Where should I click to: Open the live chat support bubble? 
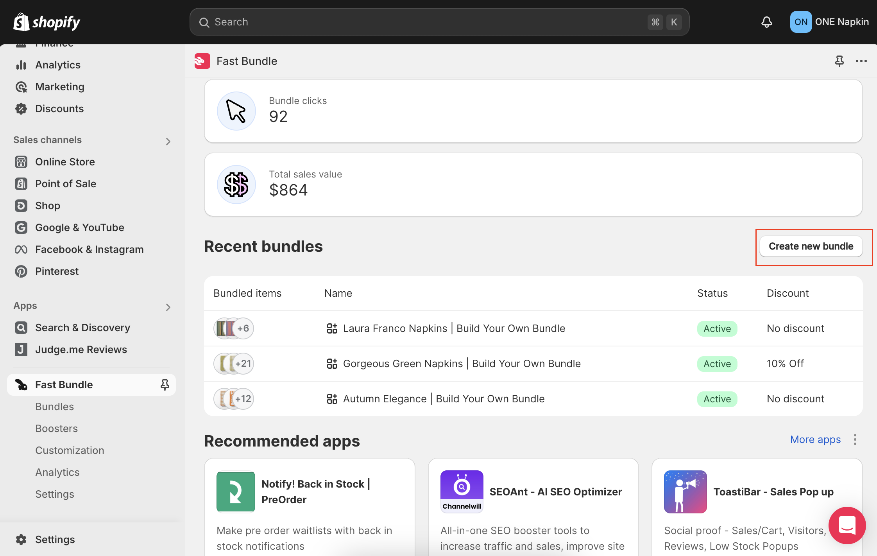click(x=847, y=526)
